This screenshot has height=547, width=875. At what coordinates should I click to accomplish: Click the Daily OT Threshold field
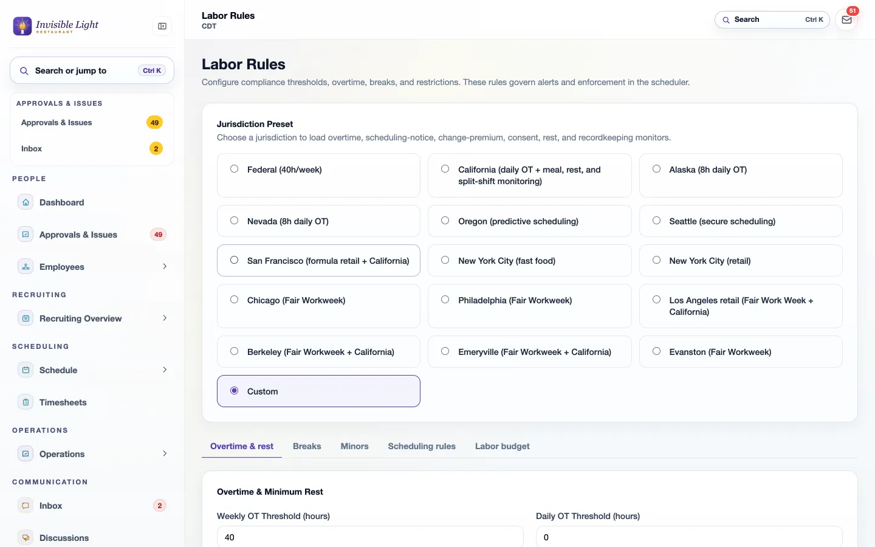(x=689, y=537)
